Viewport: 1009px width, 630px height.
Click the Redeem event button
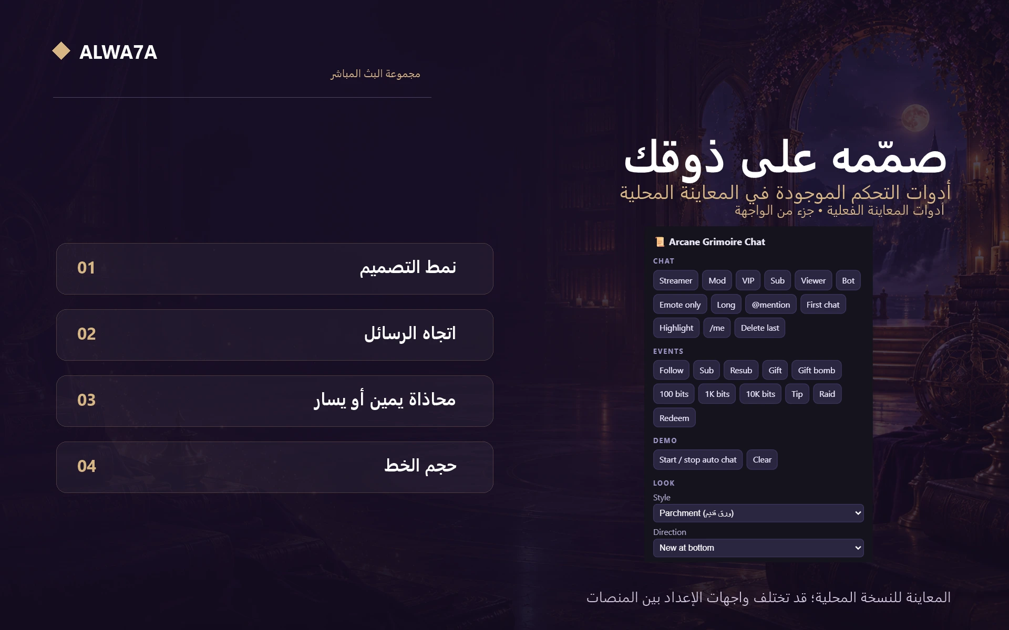click(674, 418)
